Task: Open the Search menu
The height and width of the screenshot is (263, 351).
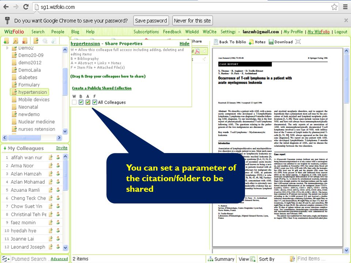Action: pos(38,32)
